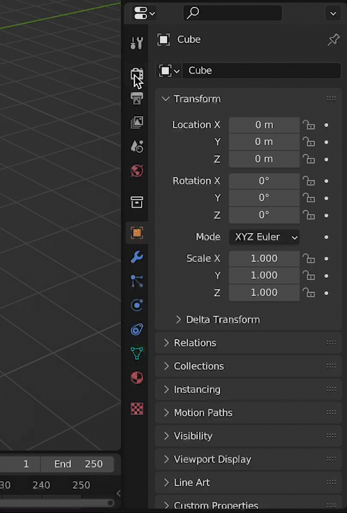The width and height of the screenshot is (347, 513).
Task: Open the Output properties tab
Action: 137,98
